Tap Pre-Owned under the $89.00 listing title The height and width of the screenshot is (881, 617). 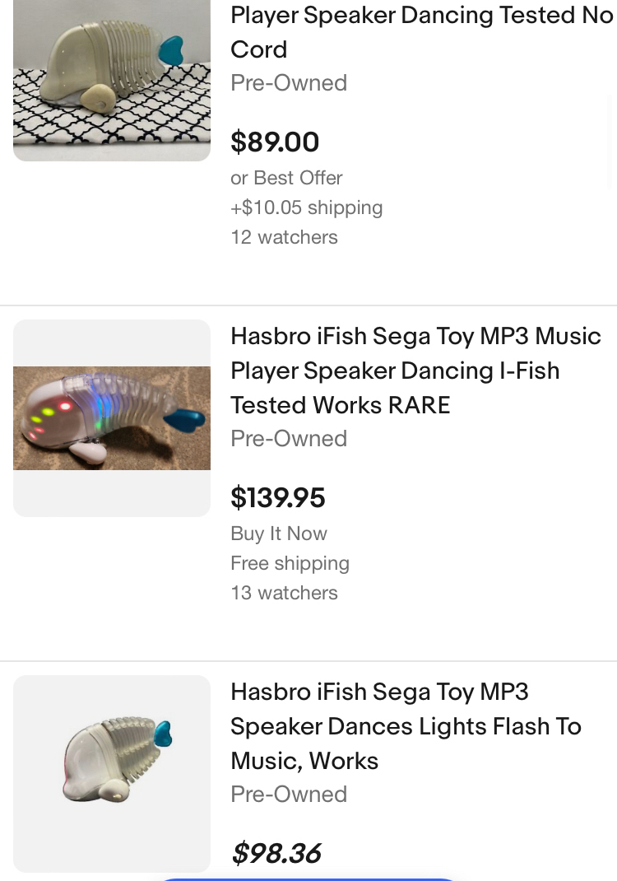(x=289, y=83)
